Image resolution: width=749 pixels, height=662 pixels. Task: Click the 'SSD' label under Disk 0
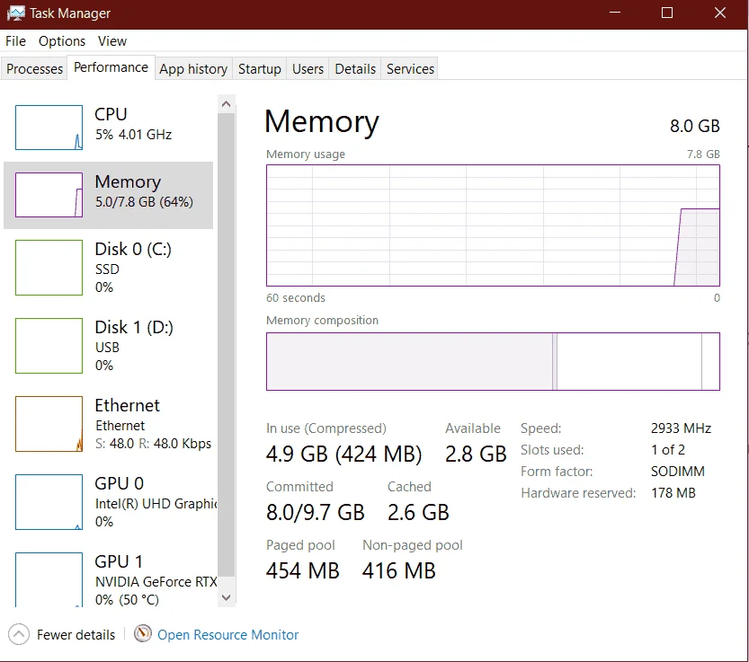point(107,269)
